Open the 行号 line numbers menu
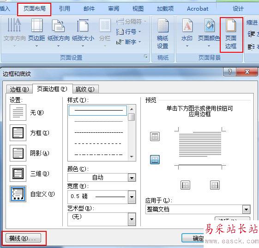This screenshot has height=248, width=259. click(x=128, y=31)
